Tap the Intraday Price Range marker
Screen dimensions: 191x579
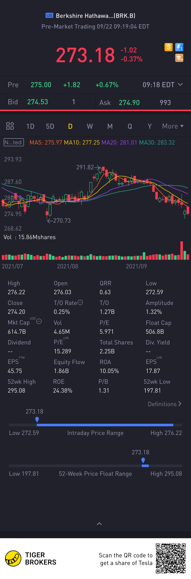pos(37,419)
